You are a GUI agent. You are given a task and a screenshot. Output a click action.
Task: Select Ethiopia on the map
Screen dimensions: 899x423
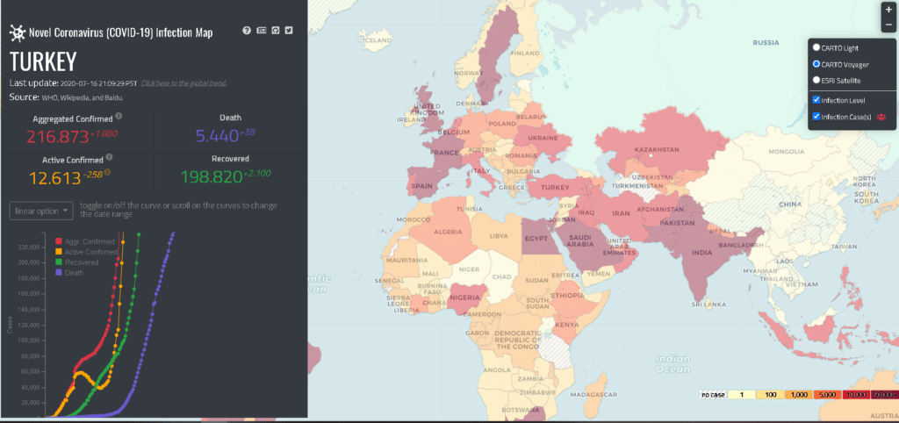(x=568, y=295)
